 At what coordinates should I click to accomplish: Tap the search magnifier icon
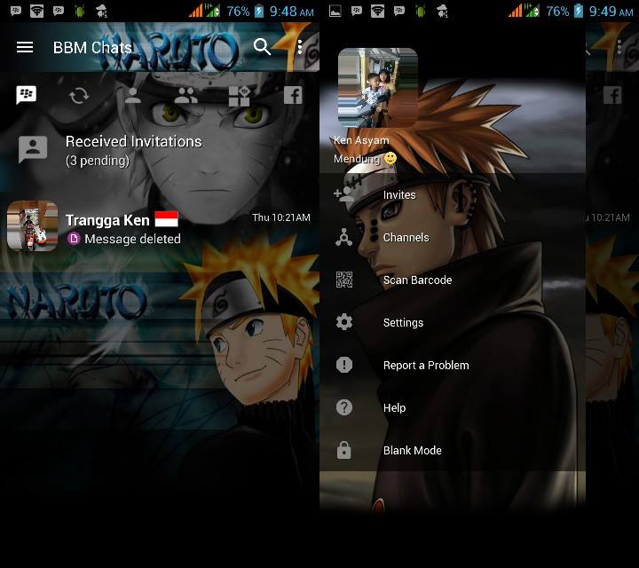coord(262,47)
